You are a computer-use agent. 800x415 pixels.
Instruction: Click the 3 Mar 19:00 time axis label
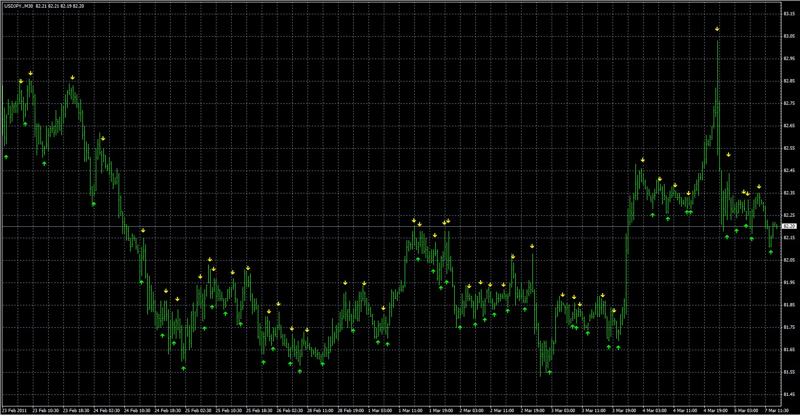[x=624, y=411]
